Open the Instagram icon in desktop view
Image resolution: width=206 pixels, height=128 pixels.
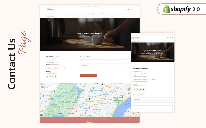50,77
